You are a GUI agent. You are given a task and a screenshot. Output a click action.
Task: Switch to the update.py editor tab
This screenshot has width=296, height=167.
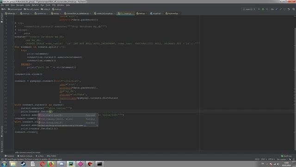coord(41,13)
